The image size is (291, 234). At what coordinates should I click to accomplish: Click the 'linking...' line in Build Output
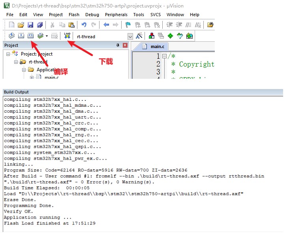pyautogui.click(x=19, y=164)
